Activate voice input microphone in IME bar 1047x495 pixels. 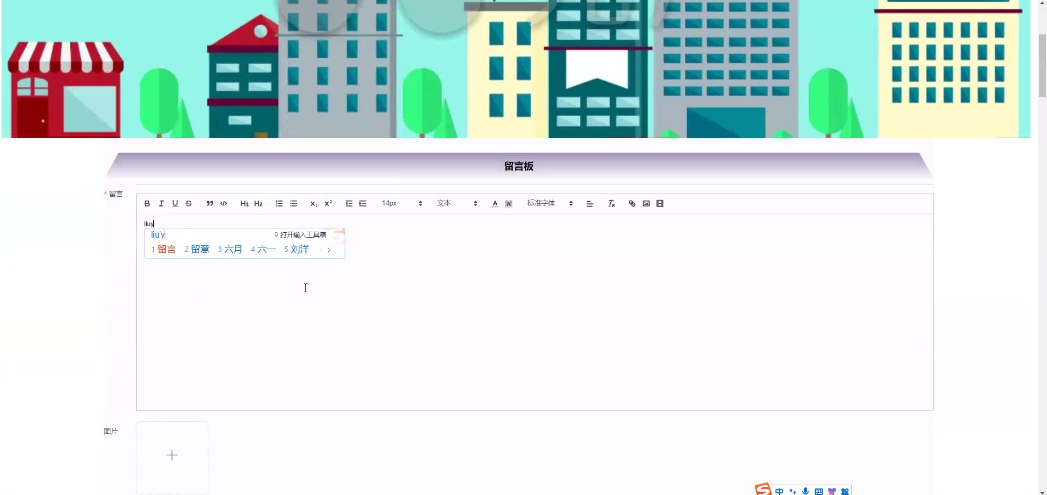pos(805,491)
